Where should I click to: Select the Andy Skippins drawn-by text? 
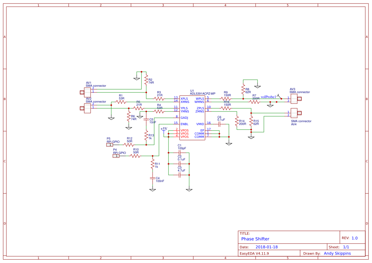(338, 253)
